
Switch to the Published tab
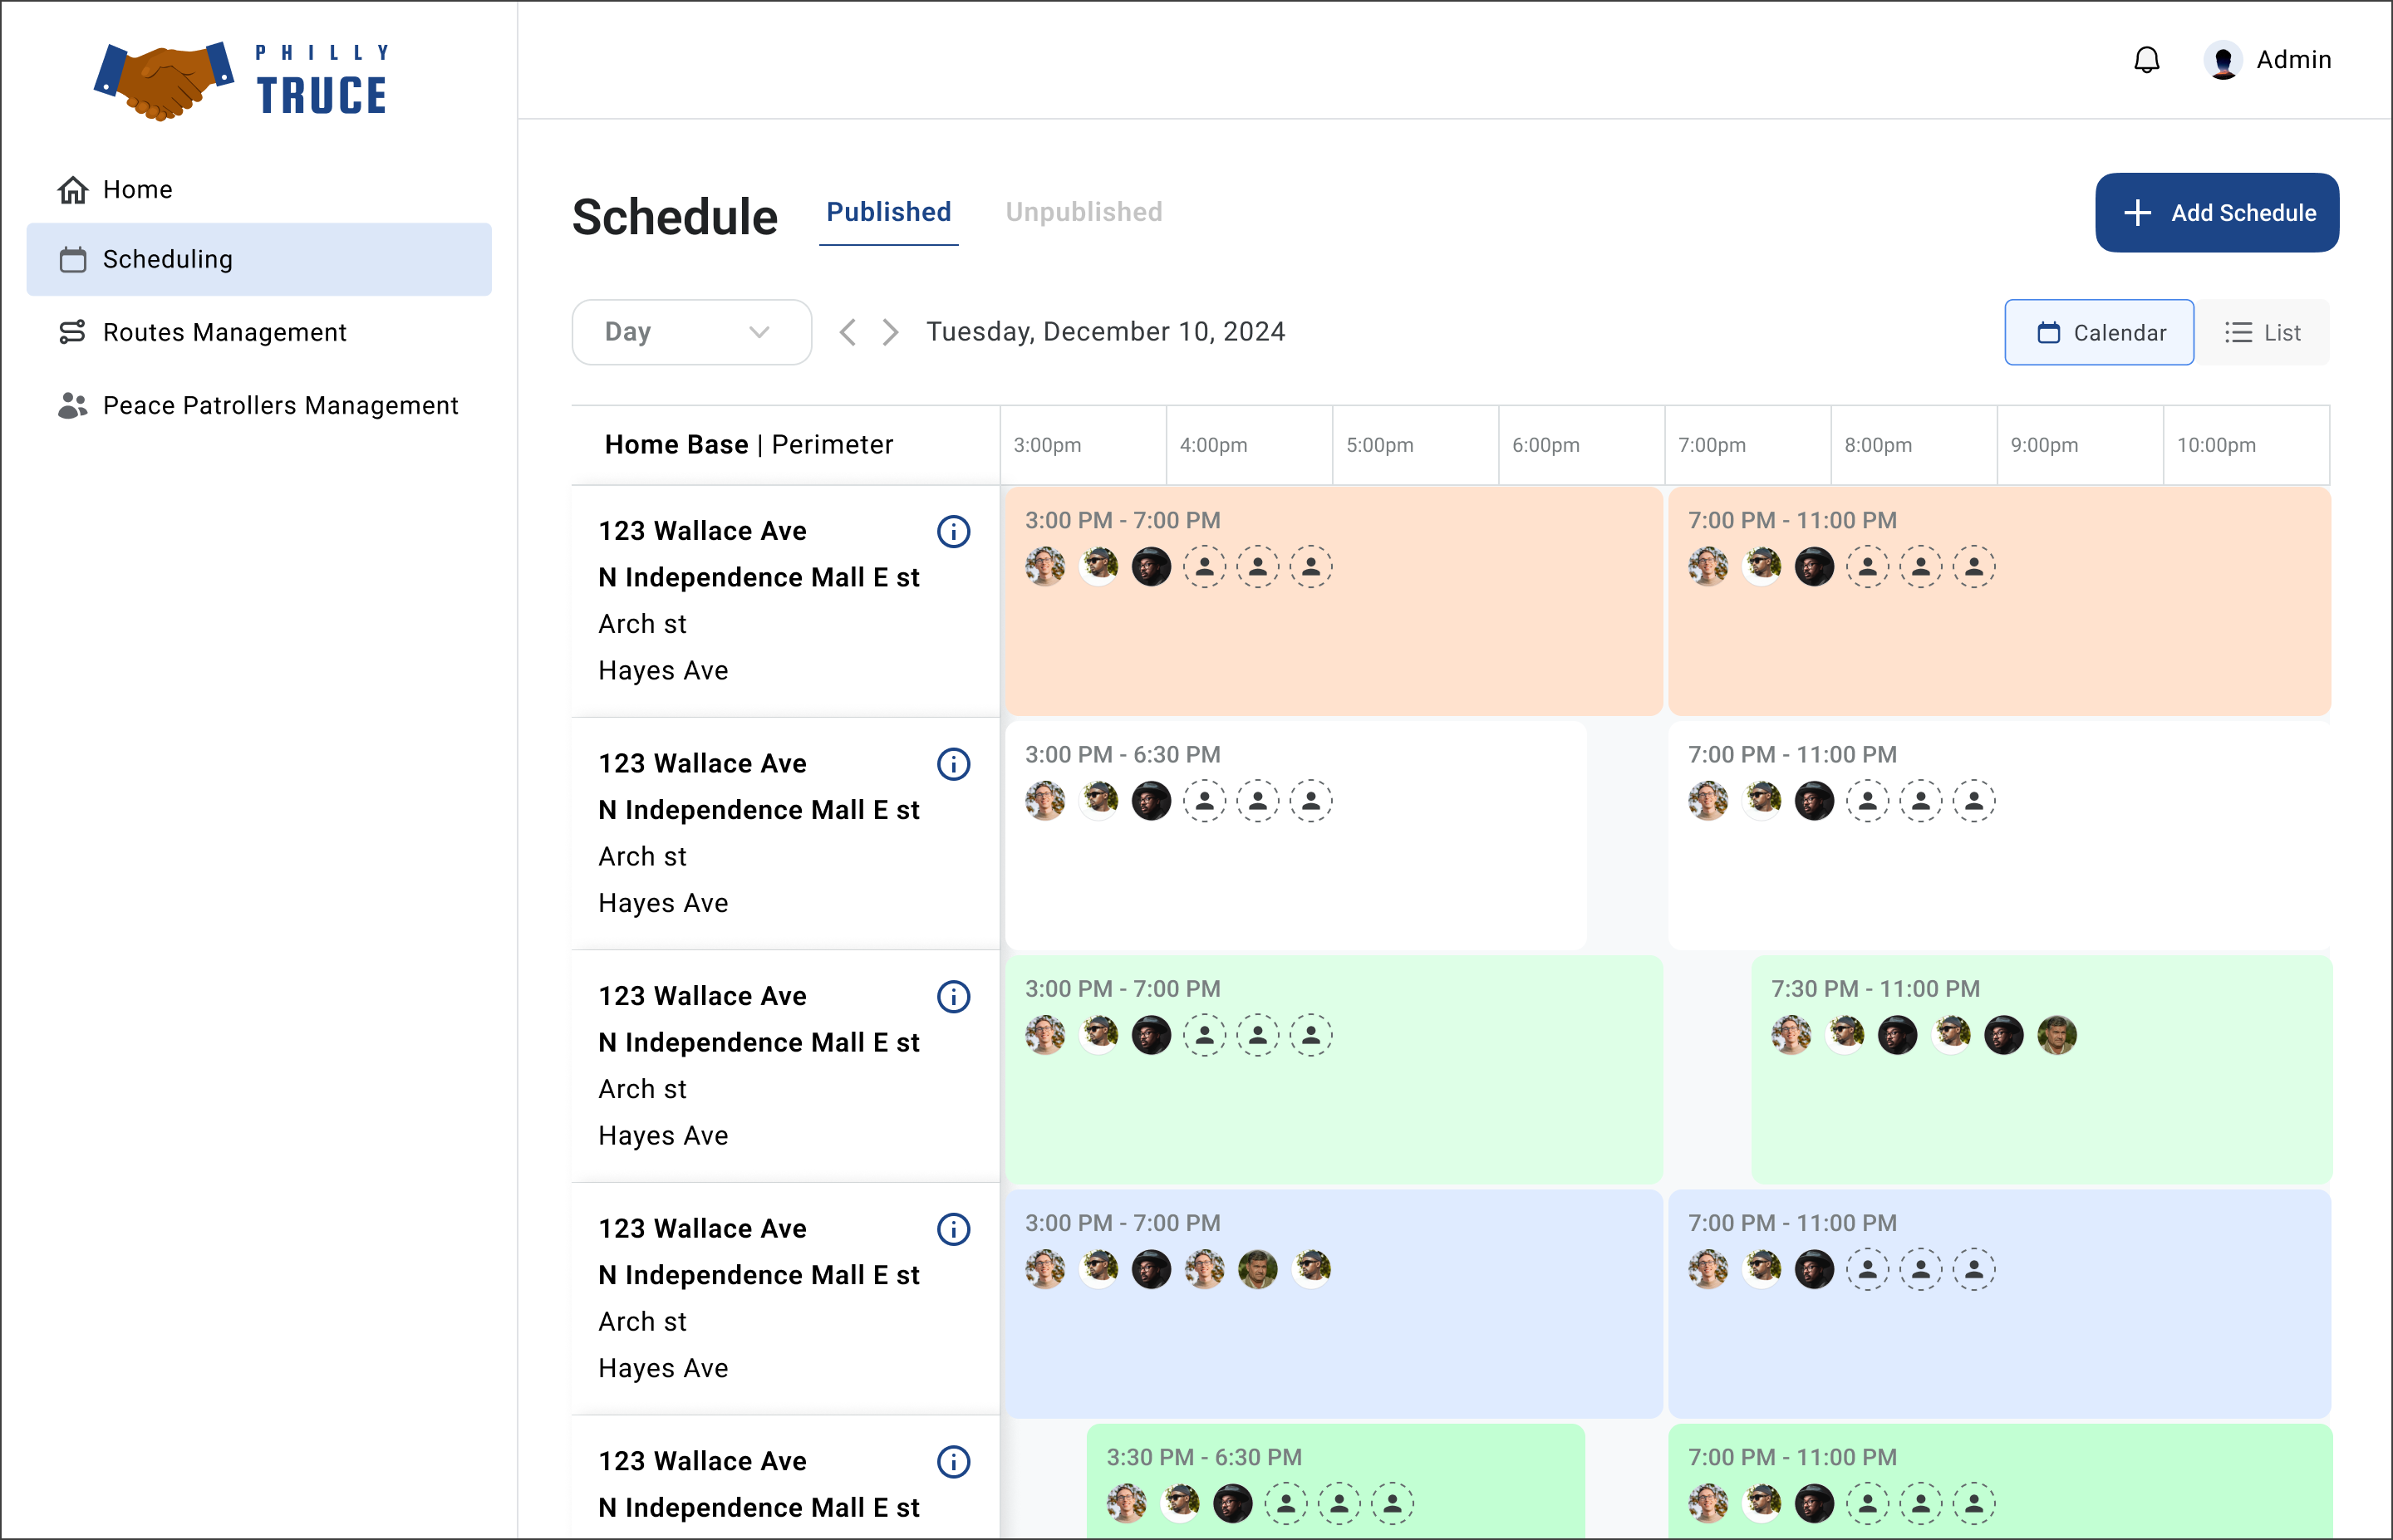pos(888,212)
